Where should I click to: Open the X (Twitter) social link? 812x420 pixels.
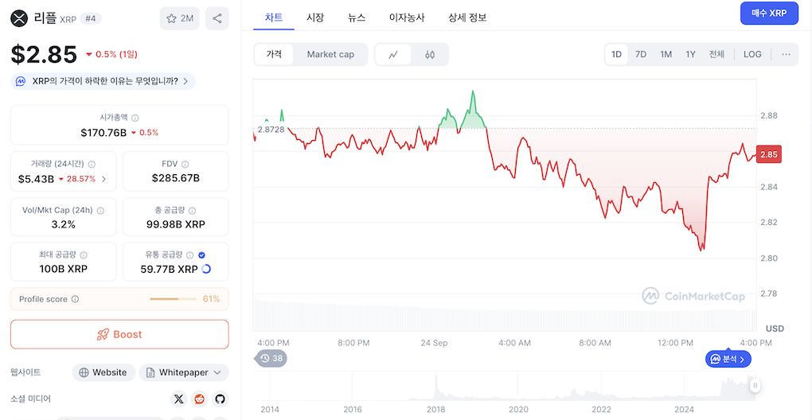[178, 399]
